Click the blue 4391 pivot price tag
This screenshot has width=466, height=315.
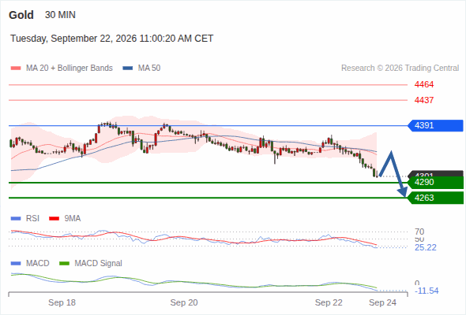click(x=435, y=126)
